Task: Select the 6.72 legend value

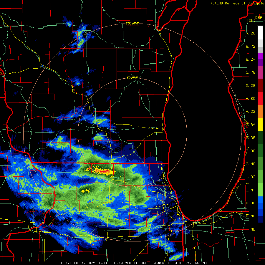Action: [251, 46]
